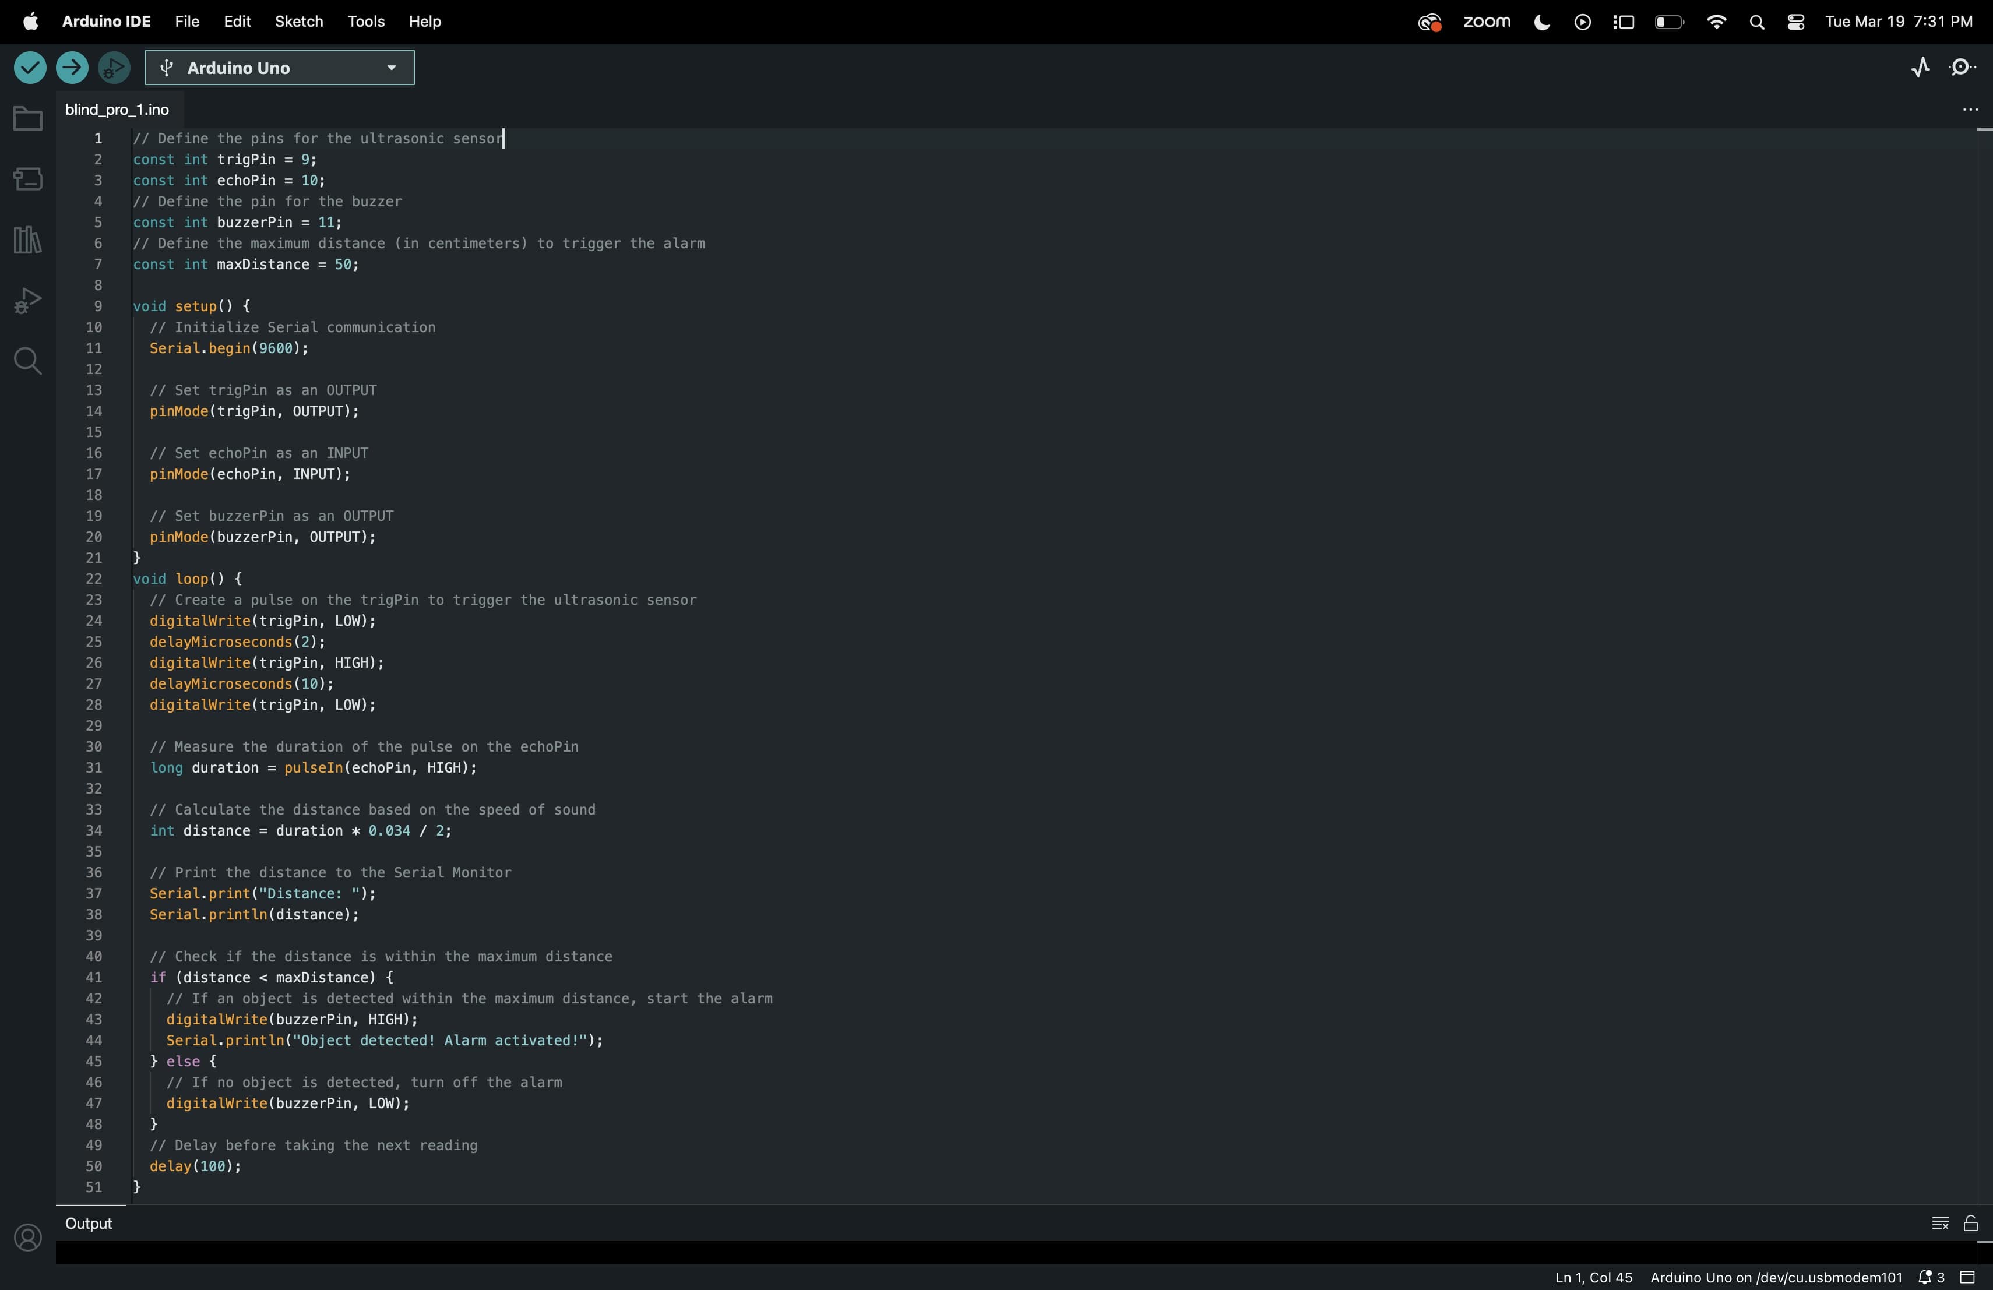Click the Verify sketch checkmark button
This screenshot has height=1290, width=1993.
(x=29, y=68)
